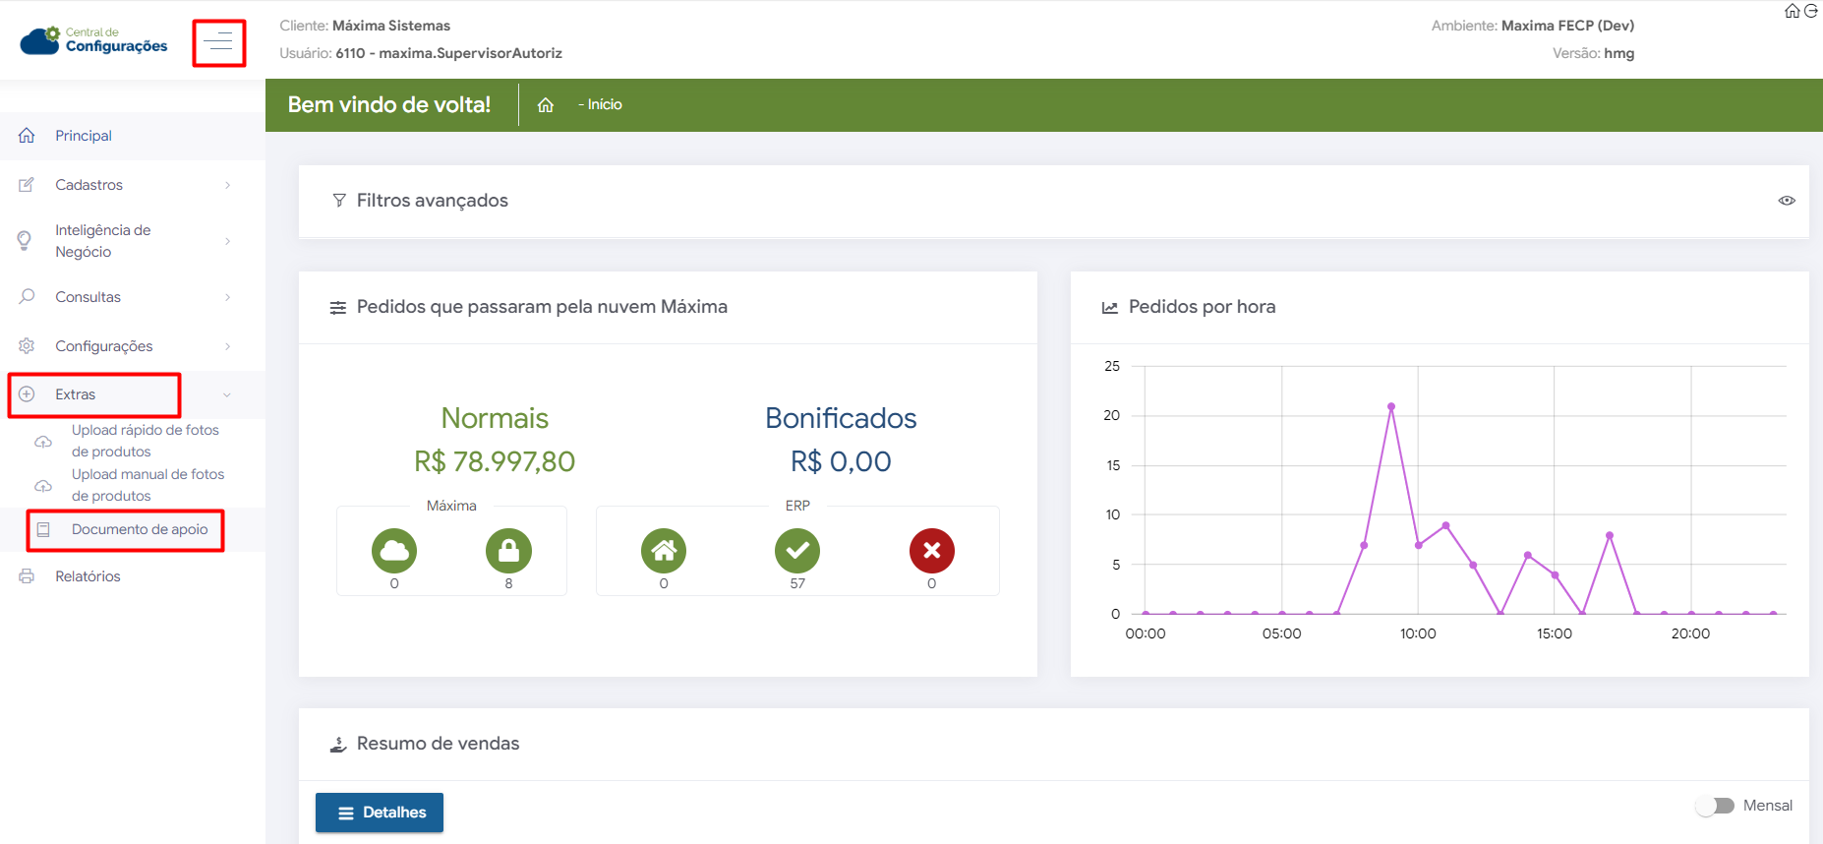Toggle the Mensal switch
This screenshot has width=1823, height=844.
1716,806
